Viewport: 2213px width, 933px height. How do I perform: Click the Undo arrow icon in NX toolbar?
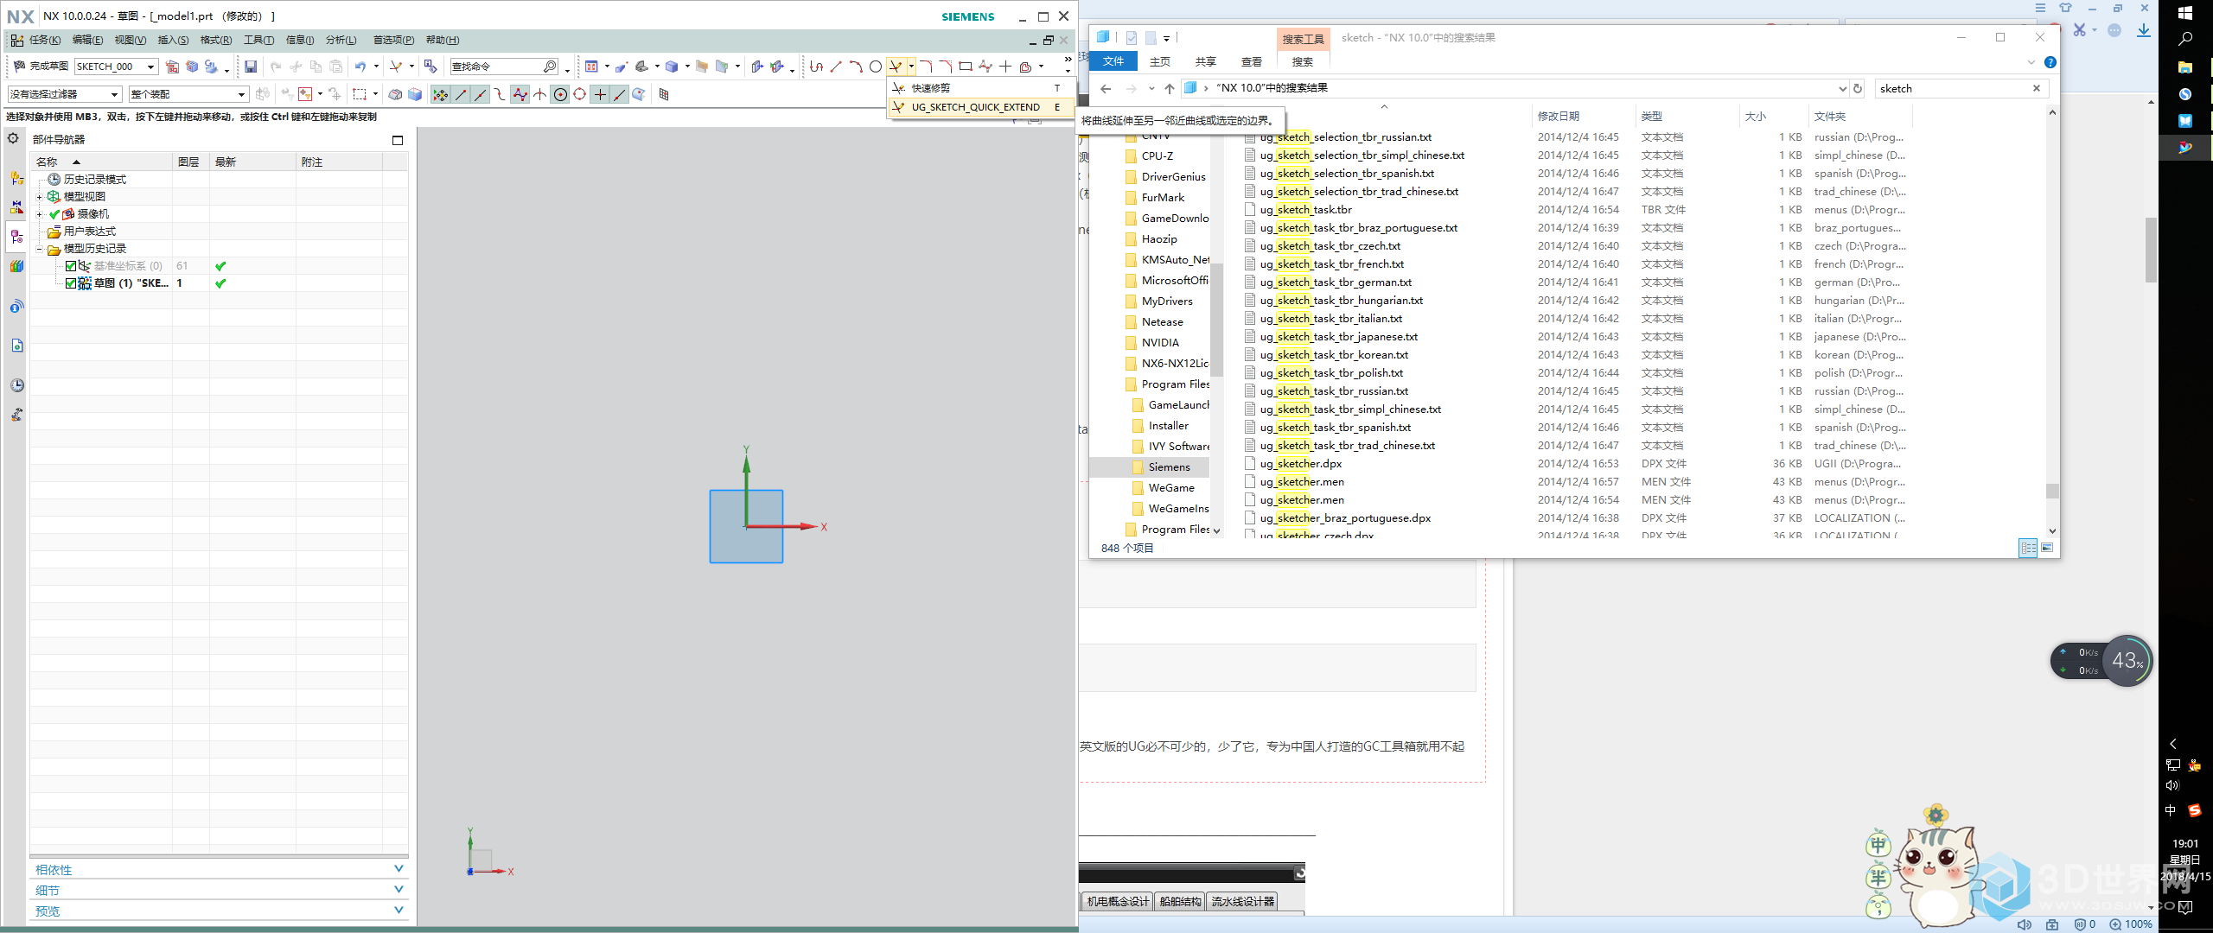point(360,67)
